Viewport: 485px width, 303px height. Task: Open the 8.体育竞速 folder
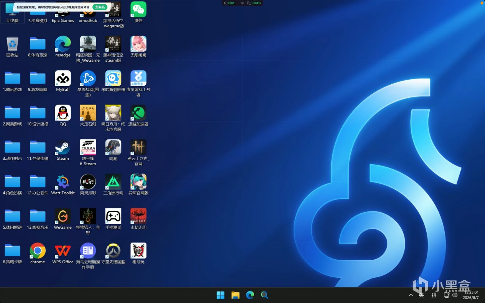(38, 44)
